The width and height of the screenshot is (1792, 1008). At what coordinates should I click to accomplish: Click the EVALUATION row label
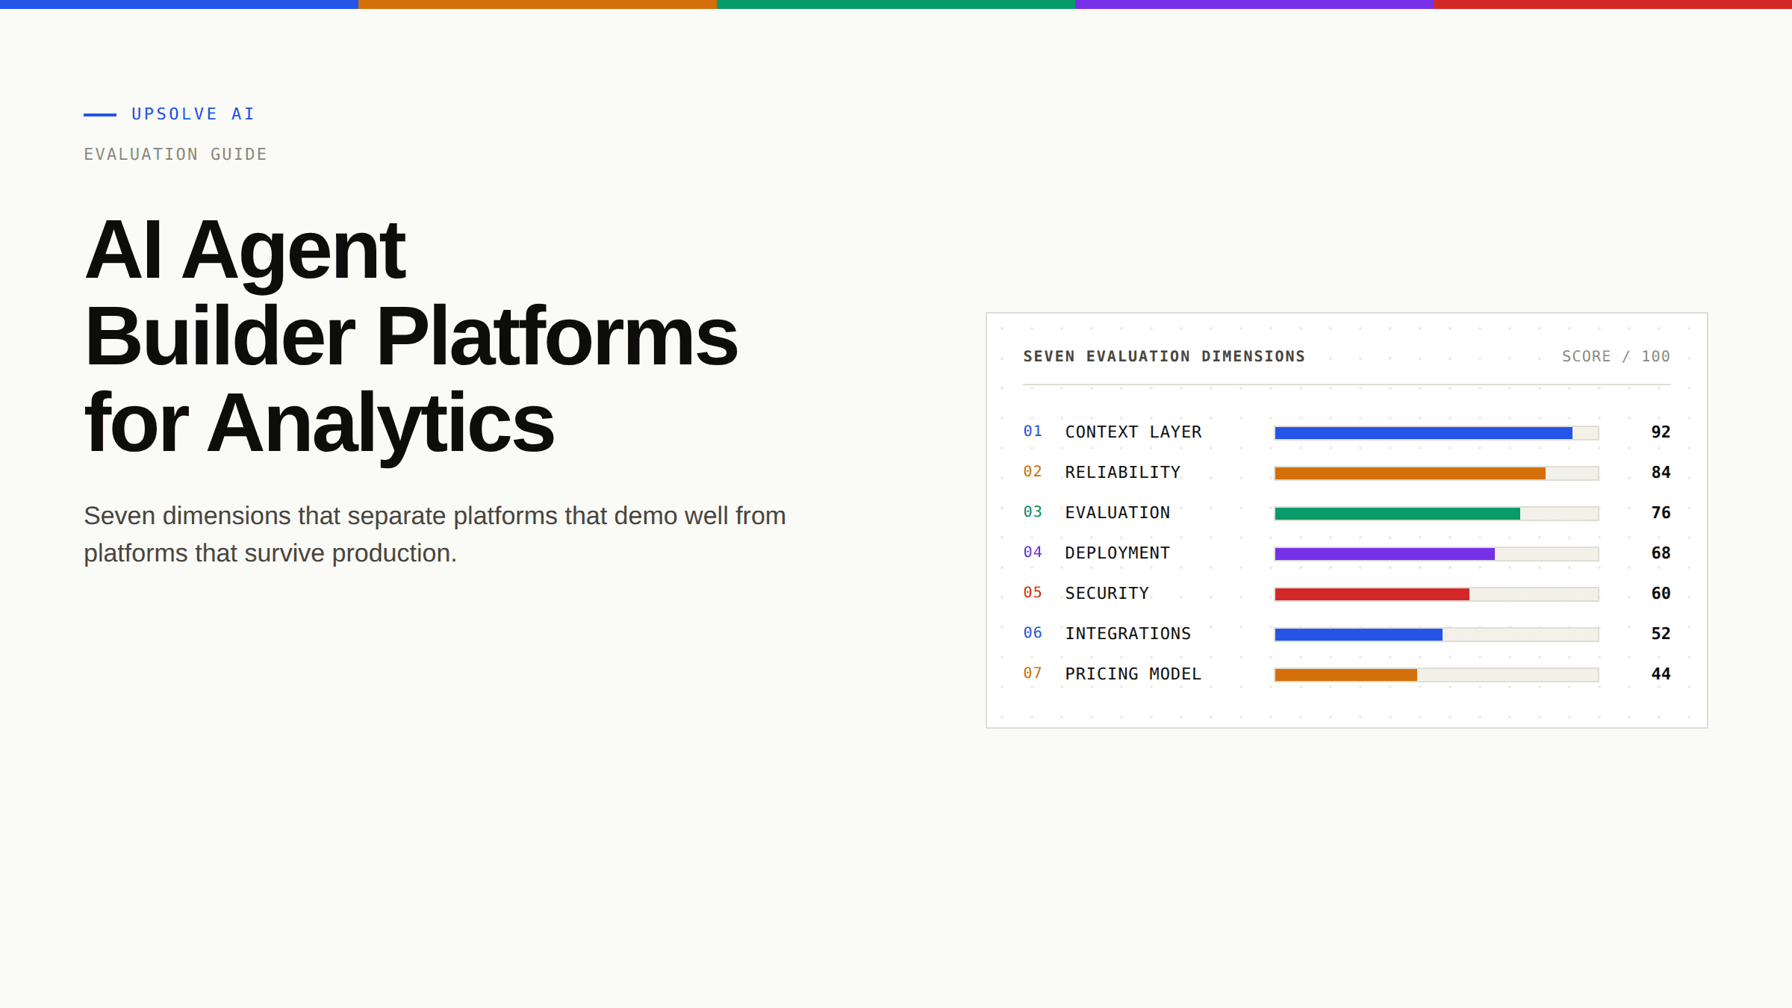1118,513
